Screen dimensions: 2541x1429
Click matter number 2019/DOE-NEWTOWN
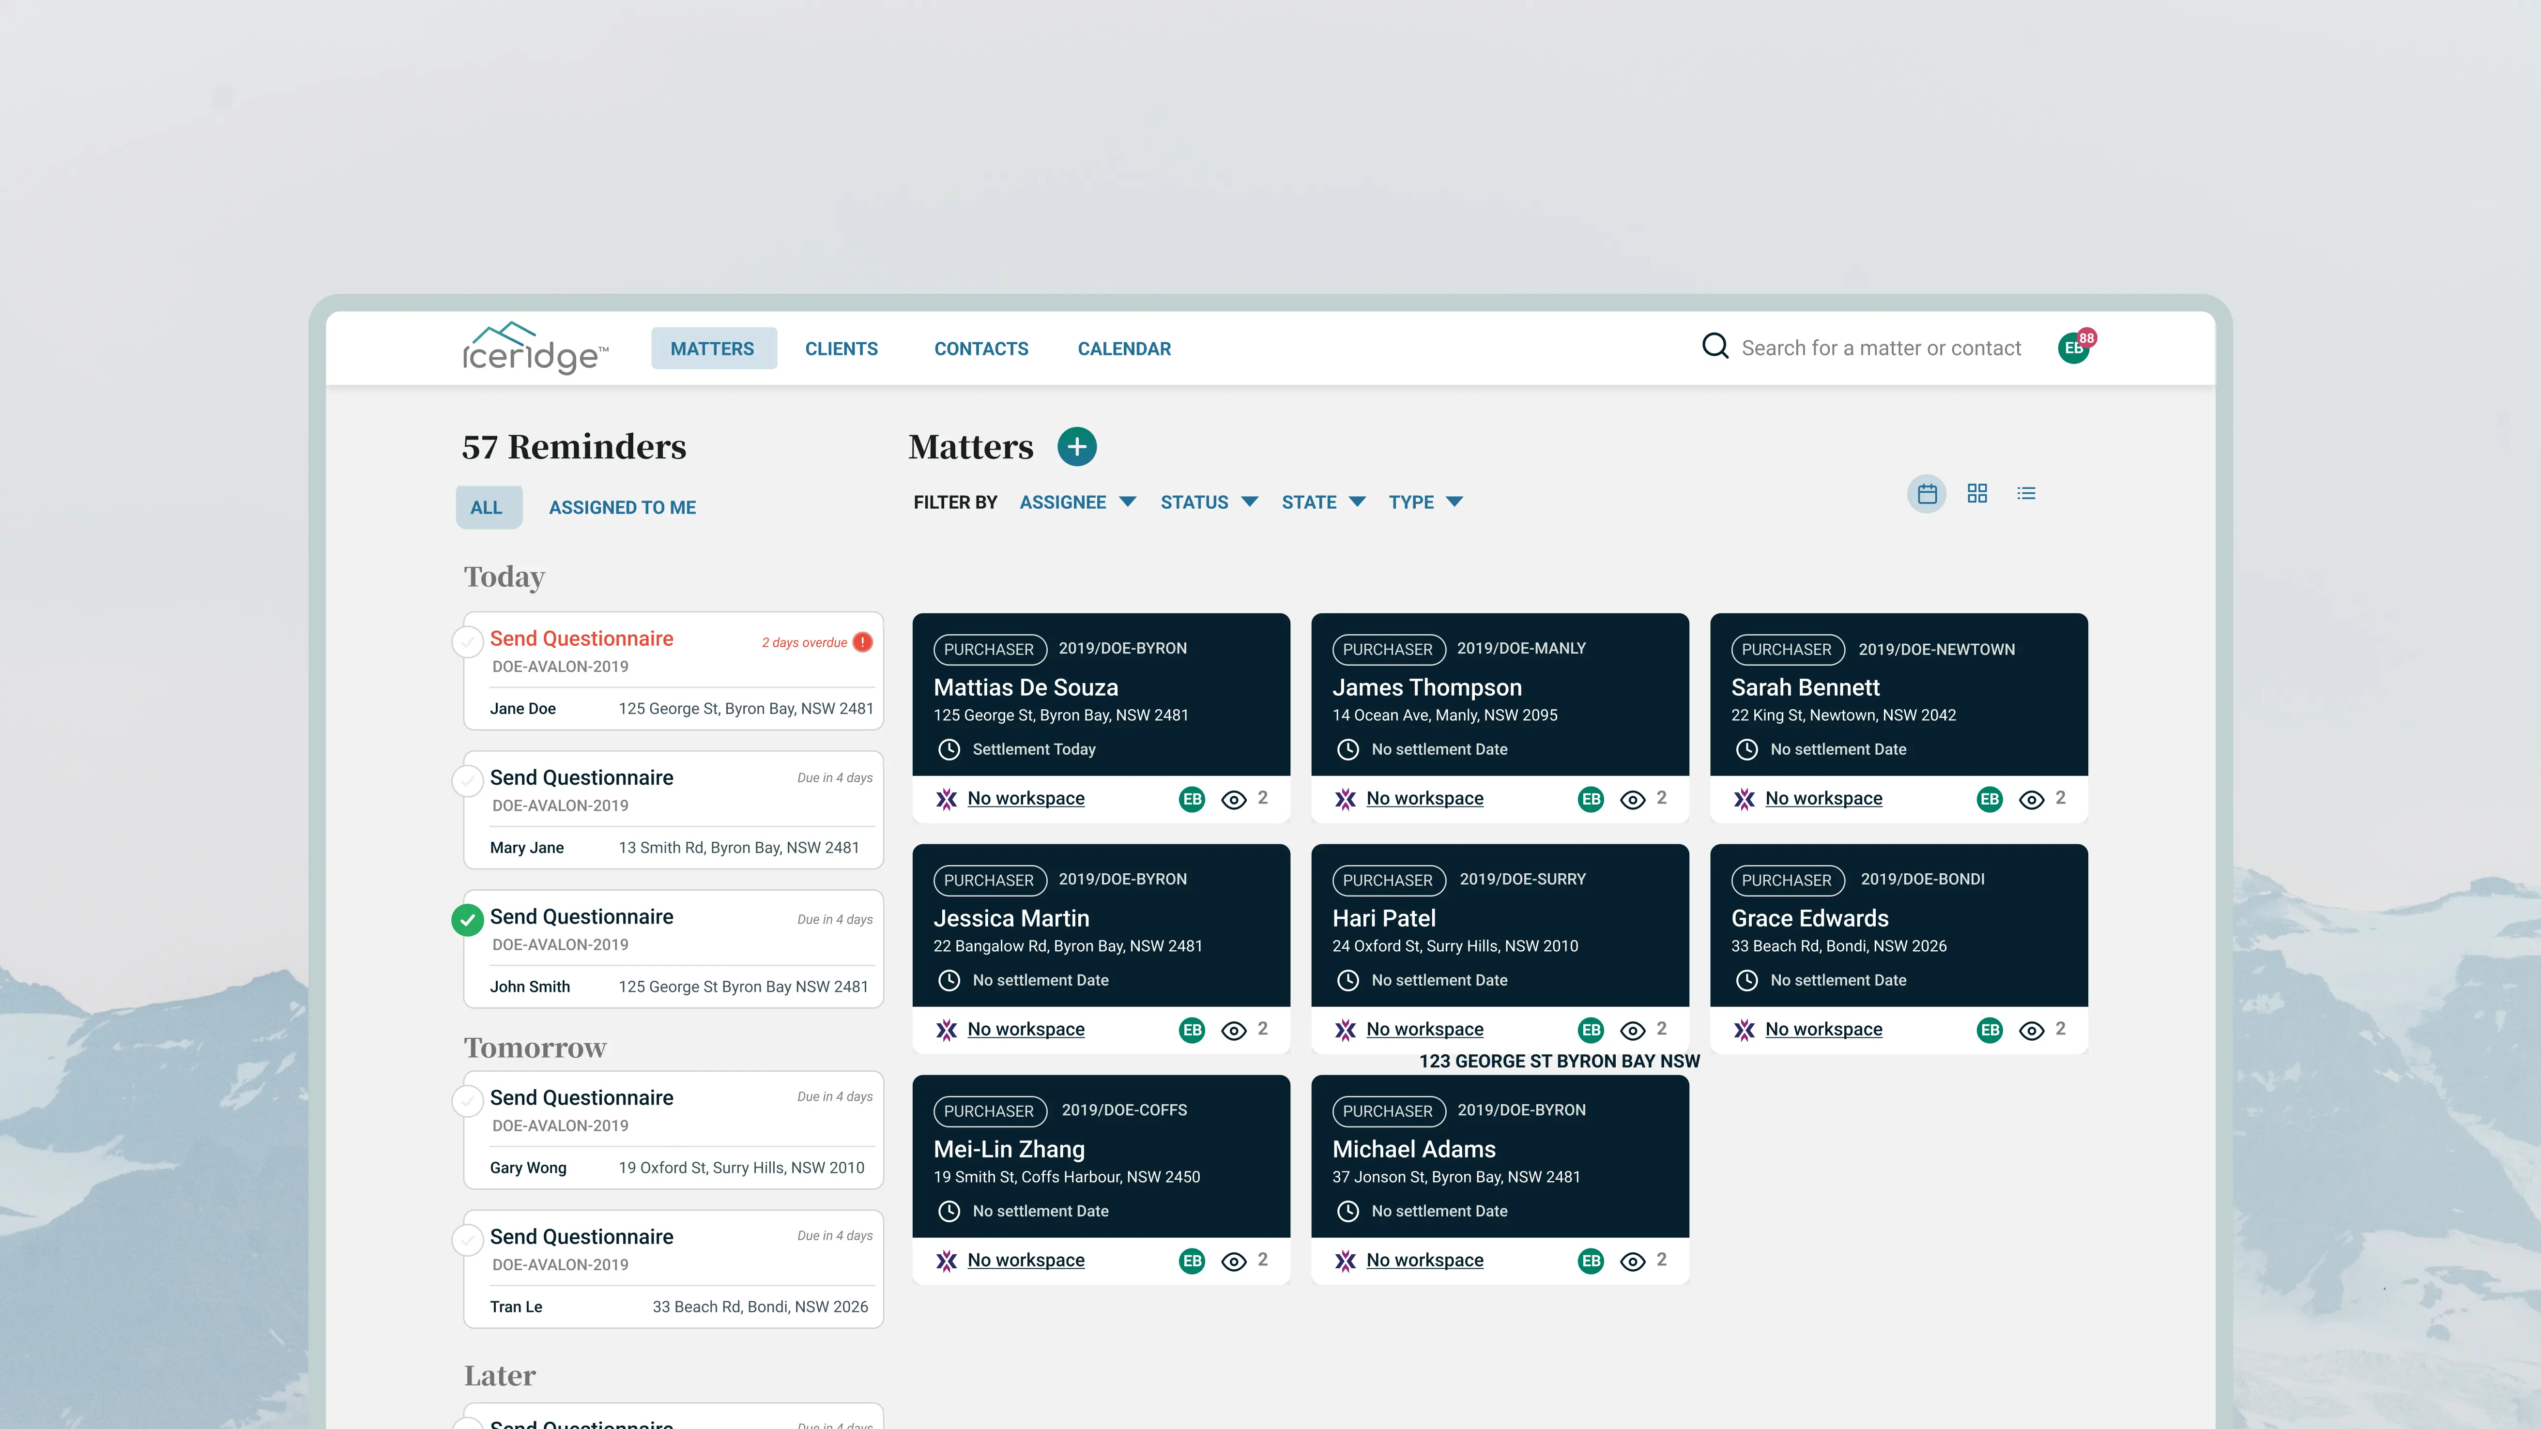[1936, 649]
